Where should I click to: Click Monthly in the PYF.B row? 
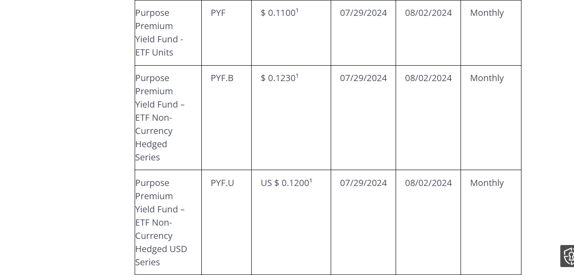tap(487, 78)
